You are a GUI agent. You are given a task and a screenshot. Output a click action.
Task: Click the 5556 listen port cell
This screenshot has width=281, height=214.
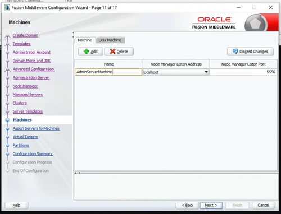click(x=243, y=72)
